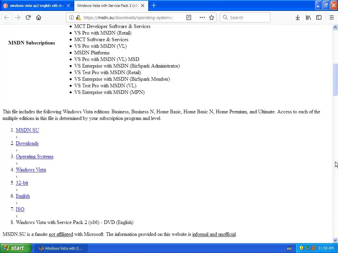338x253 pixels.
Task: Open page actions three-dot menu
Action: point(202,17)
